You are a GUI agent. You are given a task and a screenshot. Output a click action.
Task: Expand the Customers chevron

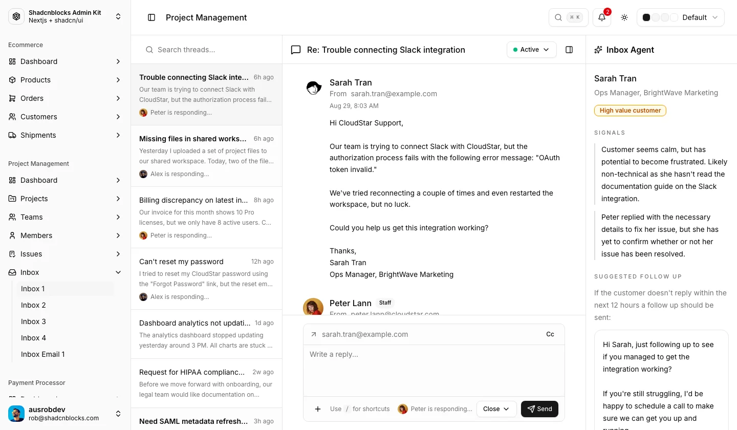[118, 117]
